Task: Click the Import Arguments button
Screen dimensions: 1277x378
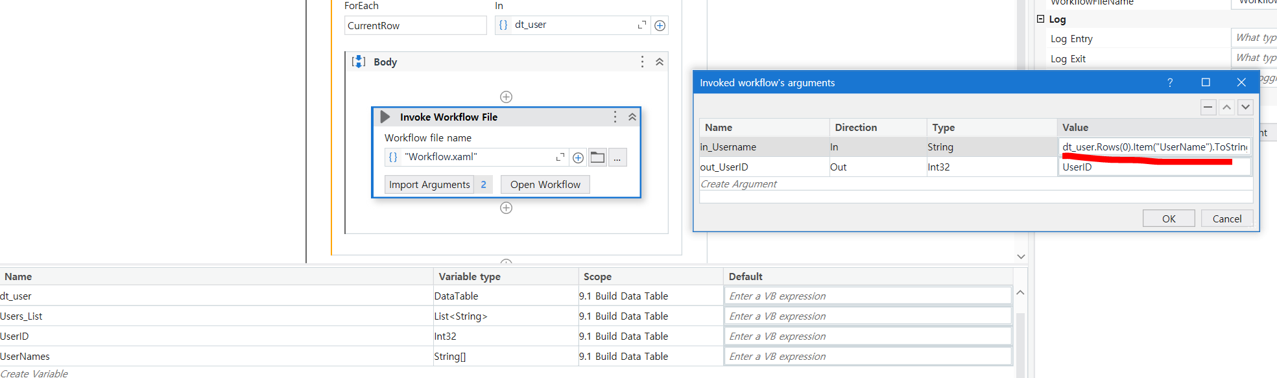Action: (429, 185)
